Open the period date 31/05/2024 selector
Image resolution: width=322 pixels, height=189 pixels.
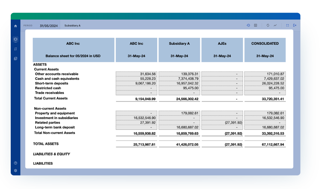tap(49, 26)
